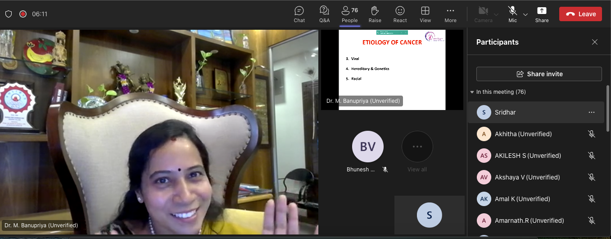The height and width of the screenshot is (239, 611).
Task: Toggle the Camera on or off
Action: (483, 14)
